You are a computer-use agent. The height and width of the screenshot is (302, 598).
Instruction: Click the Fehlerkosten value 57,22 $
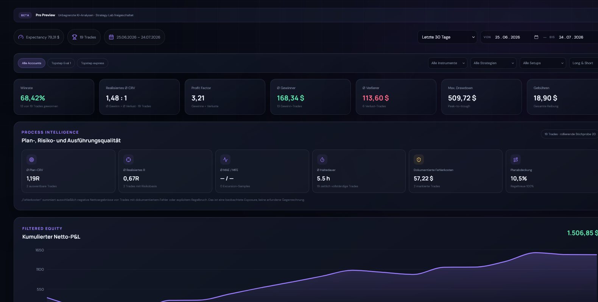(x=424, y=179)
